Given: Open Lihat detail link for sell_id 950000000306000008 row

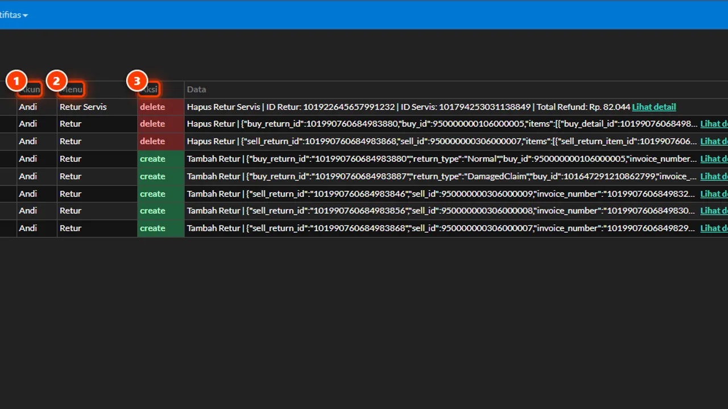Looking at the screenshot, I should (x=714, y=211).
